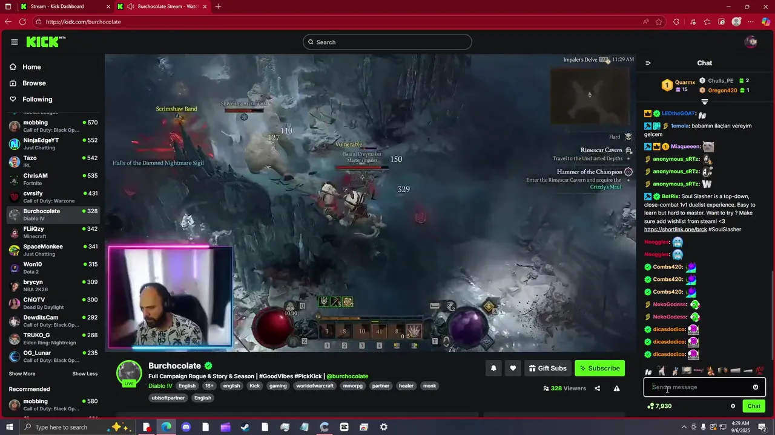Select TRUKO_G Elden Ring channel
This screenshot has width=775, height=435.
(x=52, y=339)
